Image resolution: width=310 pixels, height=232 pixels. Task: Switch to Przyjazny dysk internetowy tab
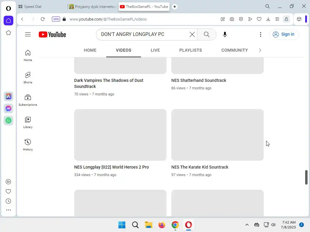point(93,7)
